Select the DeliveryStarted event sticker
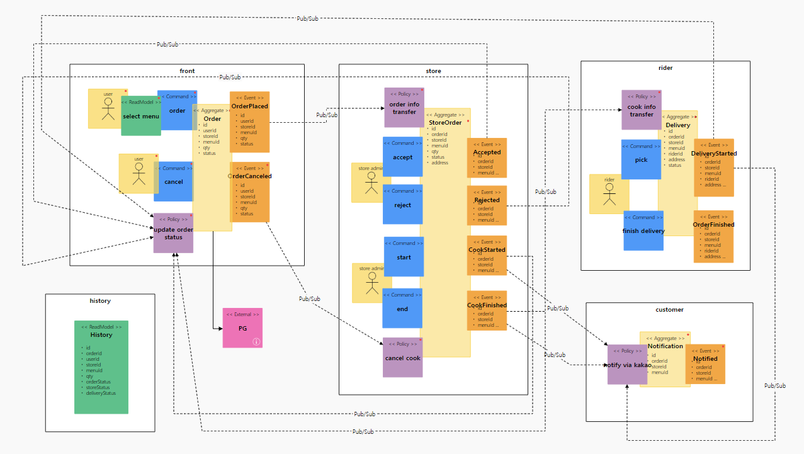804x454 pixels. tap(714, 167)
